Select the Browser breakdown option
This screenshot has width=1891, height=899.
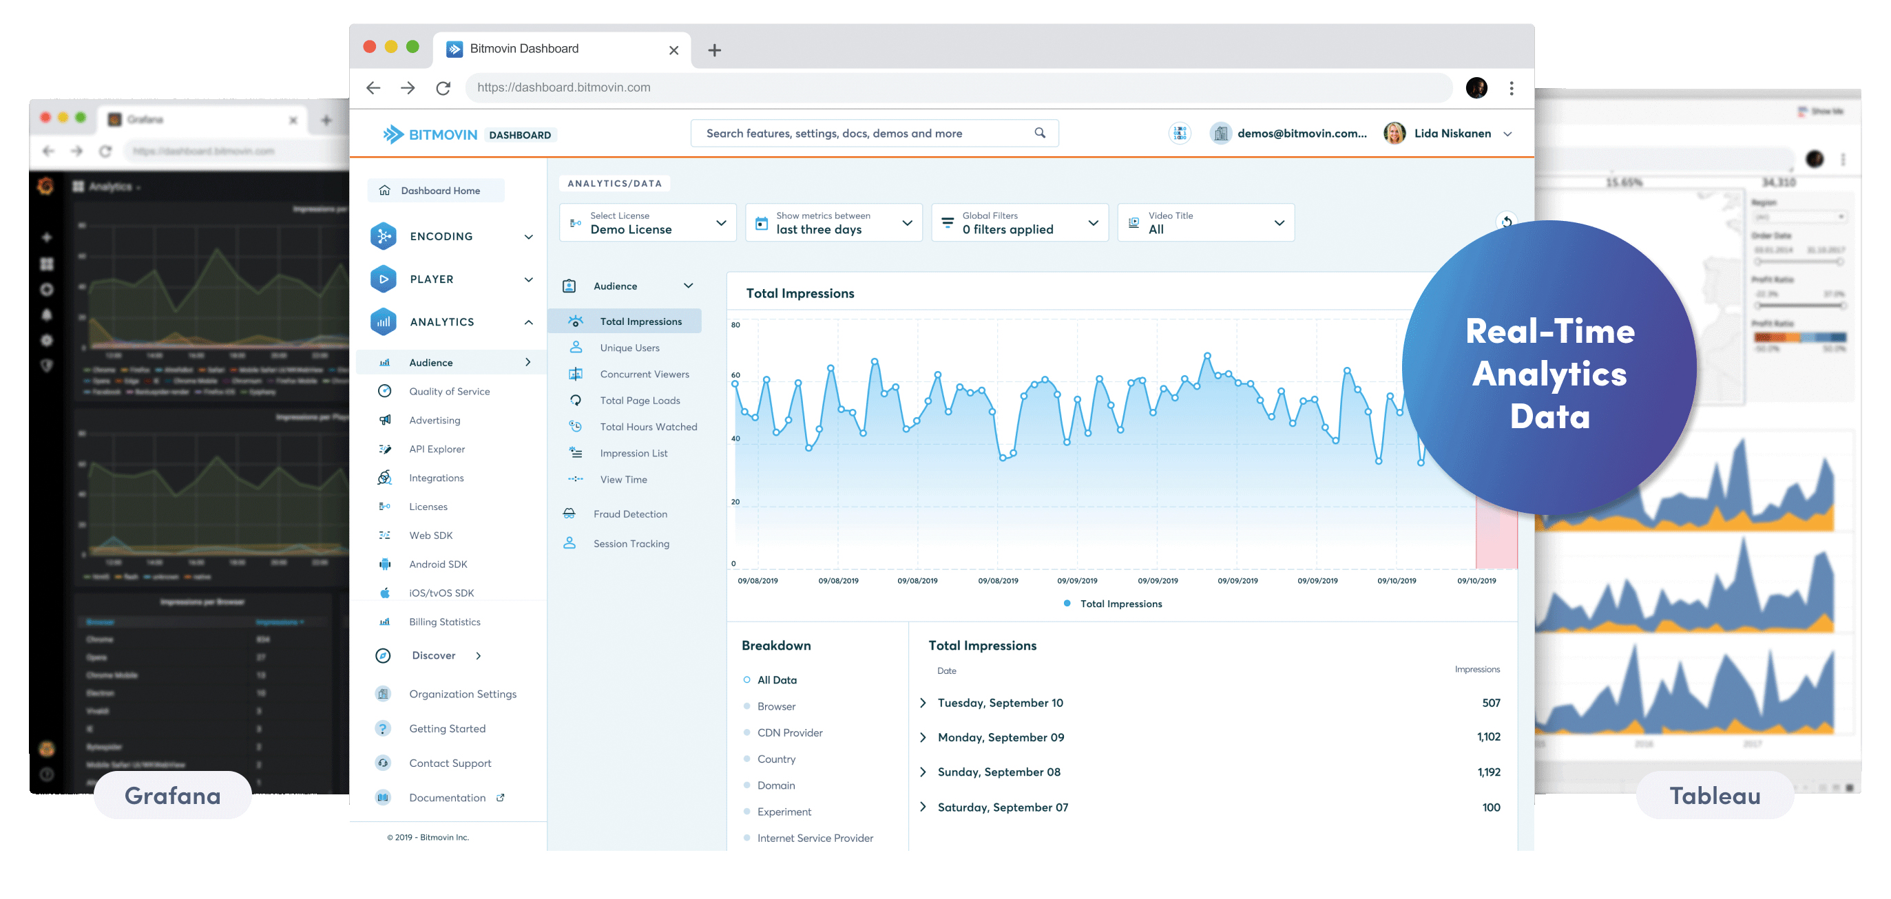(x=769, y=706)
